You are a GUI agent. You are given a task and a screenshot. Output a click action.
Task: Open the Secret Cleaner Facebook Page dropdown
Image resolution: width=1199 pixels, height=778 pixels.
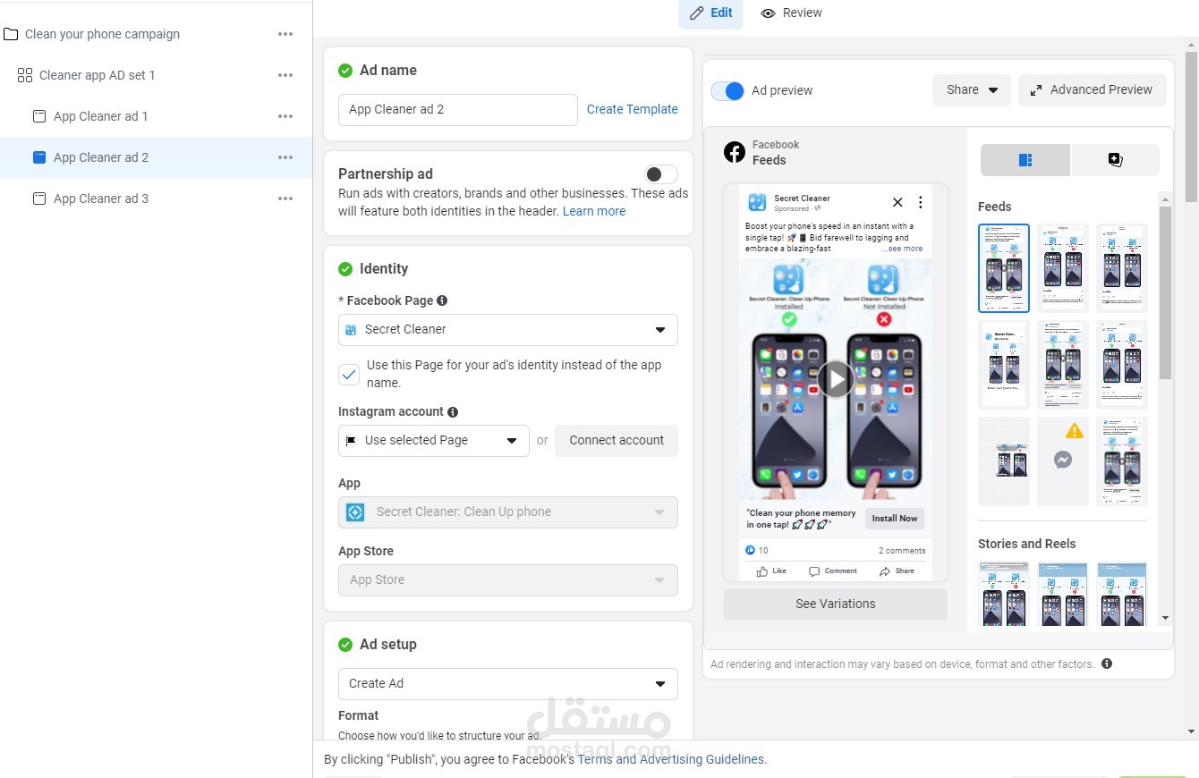tap(507, 329)
